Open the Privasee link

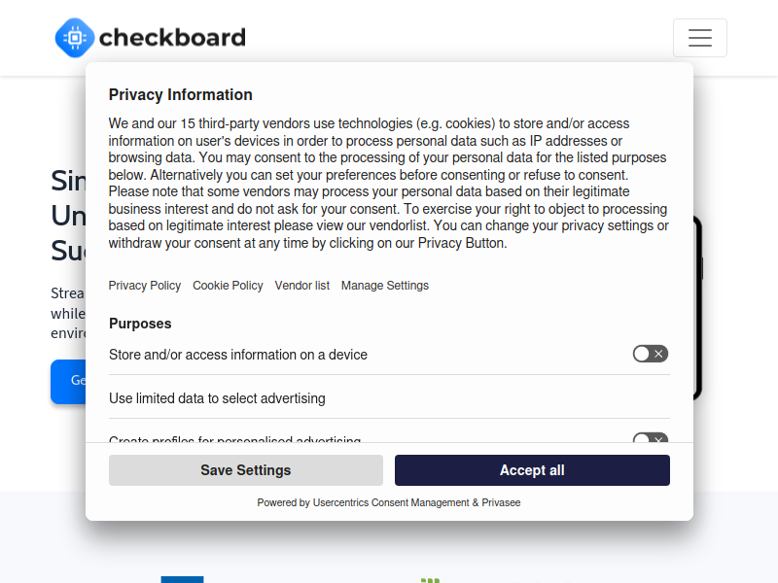(501, 502)
